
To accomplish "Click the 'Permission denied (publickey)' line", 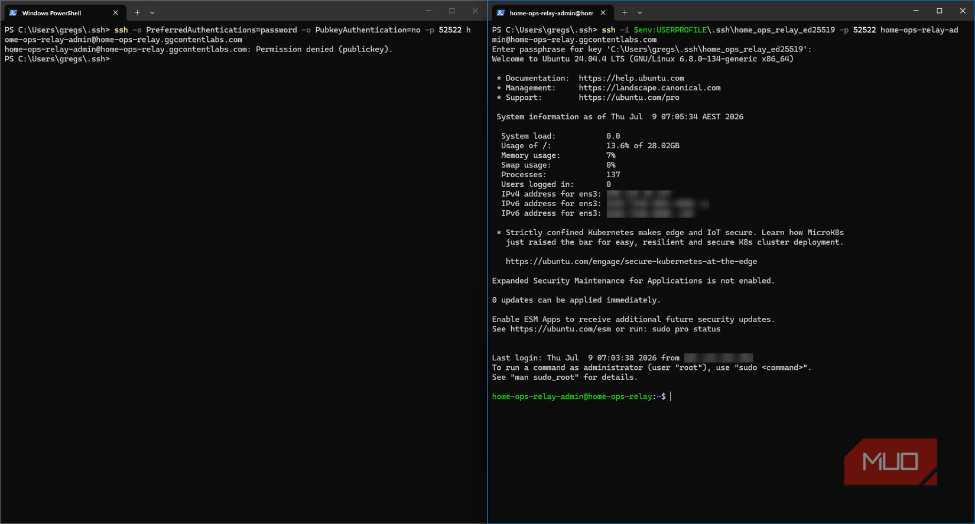I will coord(199,49).
